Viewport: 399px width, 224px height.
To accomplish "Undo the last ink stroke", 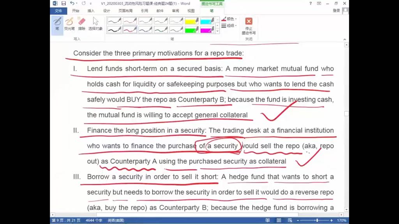I will coord(72,3).
